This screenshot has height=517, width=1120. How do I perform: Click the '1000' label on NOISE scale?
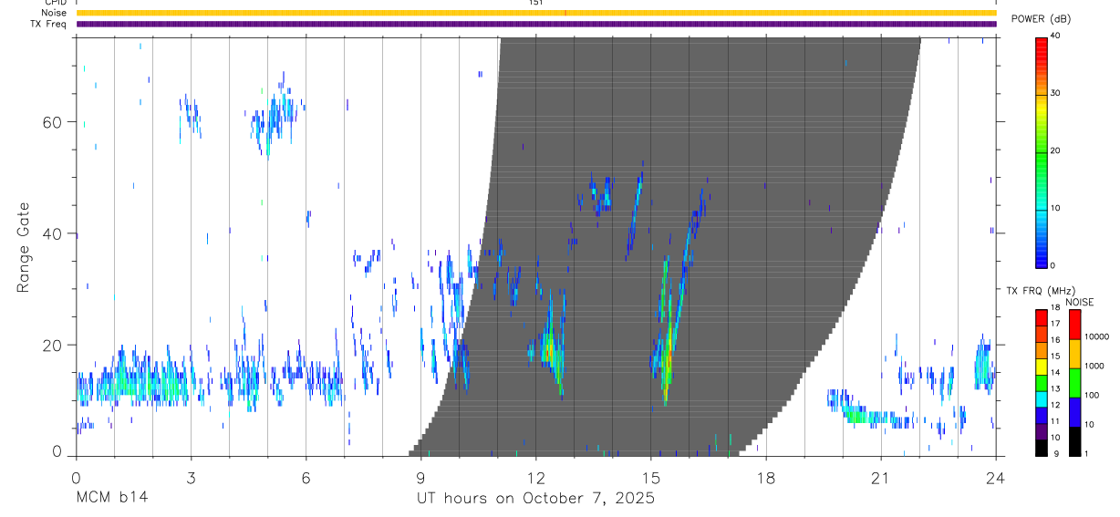pos(1094,366)
